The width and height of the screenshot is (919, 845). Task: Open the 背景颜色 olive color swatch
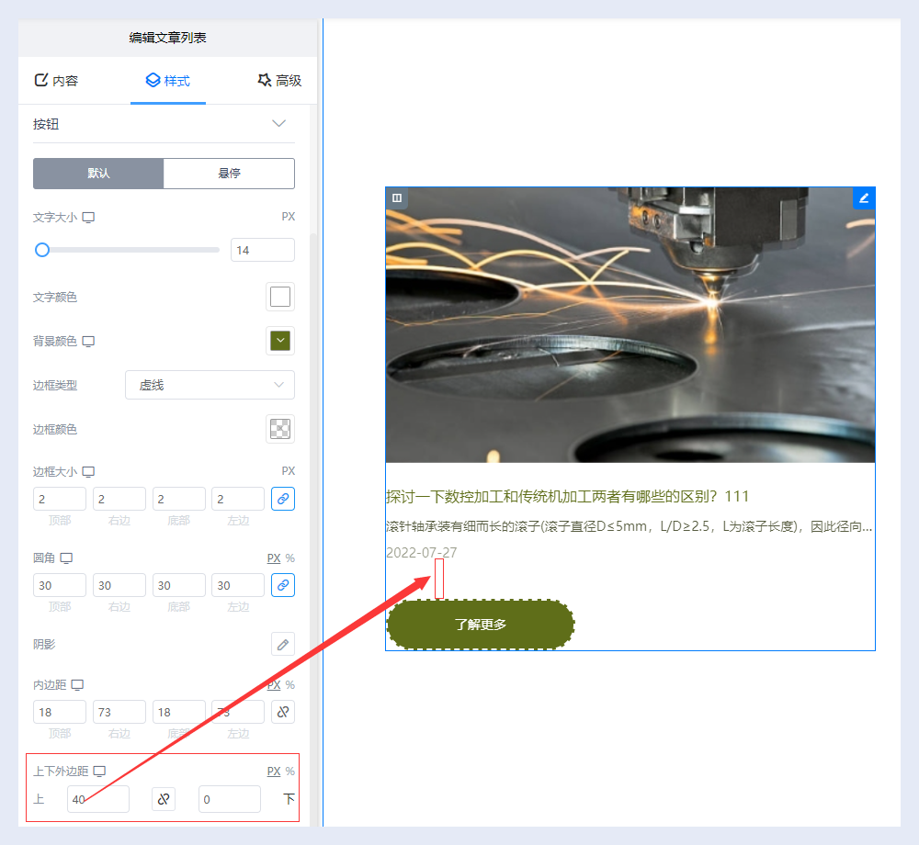click(x=280, y=341)
